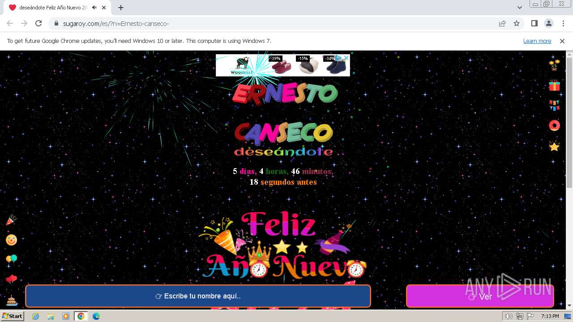Mute tab audio speaker icon
This screenshot has width=573, height=322.
[x=94, y=8]
